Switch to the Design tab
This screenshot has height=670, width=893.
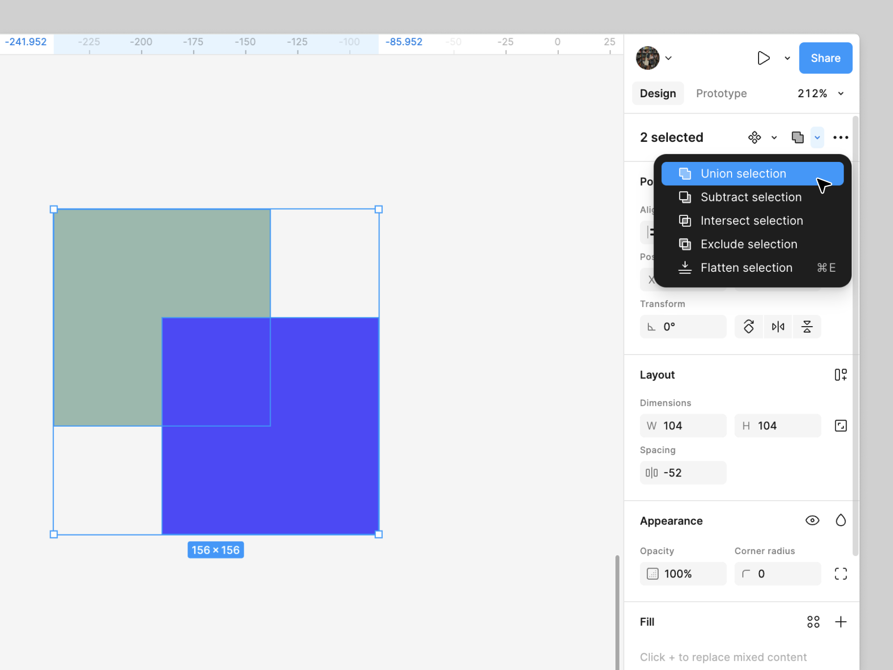pos(658,94)
